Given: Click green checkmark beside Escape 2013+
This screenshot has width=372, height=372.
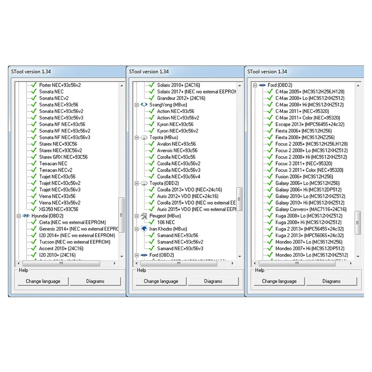Looking at the screenshot, I should [270, 124].
